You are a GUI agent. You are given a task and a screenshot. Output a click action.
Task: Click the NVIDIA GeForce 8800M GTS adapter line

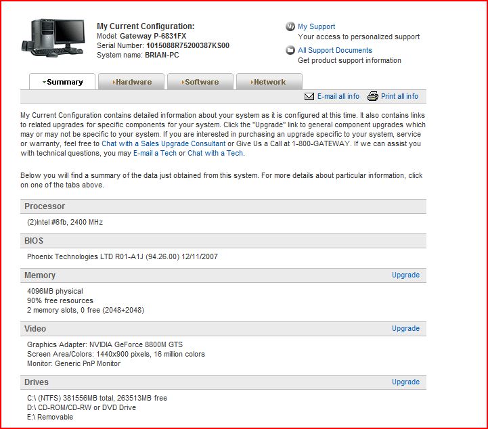[x=105, y=344]
